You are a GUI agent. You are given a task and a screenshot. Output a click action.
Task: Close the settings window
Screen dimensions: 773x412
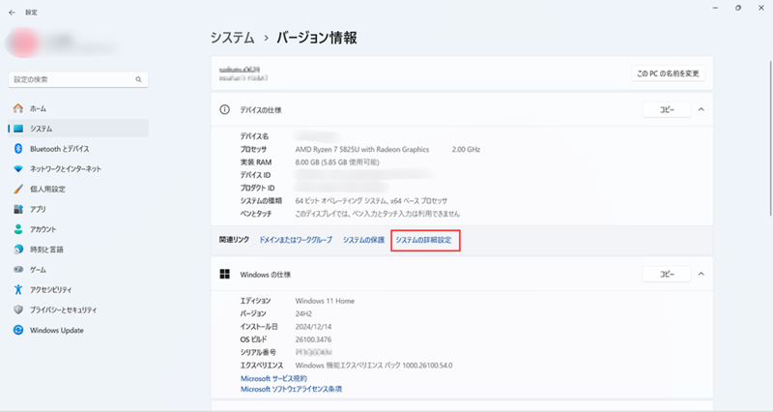click(761, 8)
